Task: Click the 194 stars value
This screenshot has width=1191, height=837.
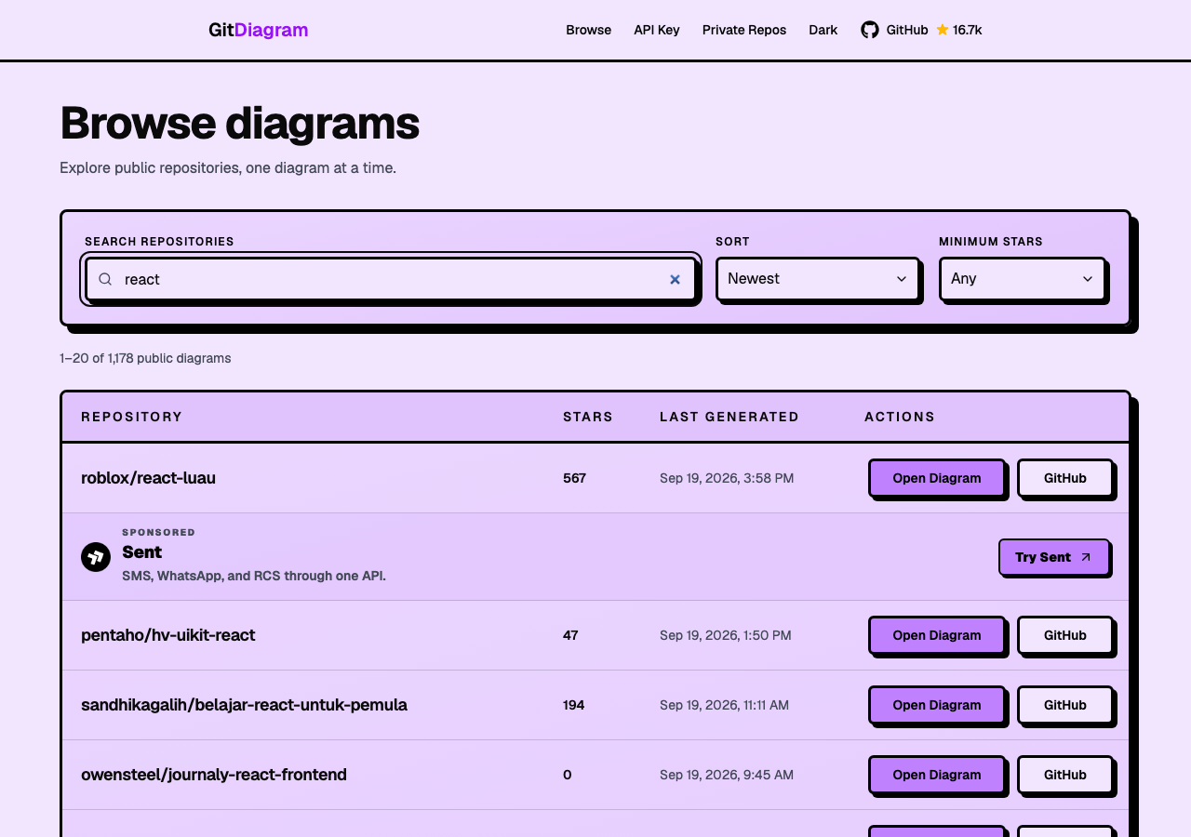Action: click(574, 705)
